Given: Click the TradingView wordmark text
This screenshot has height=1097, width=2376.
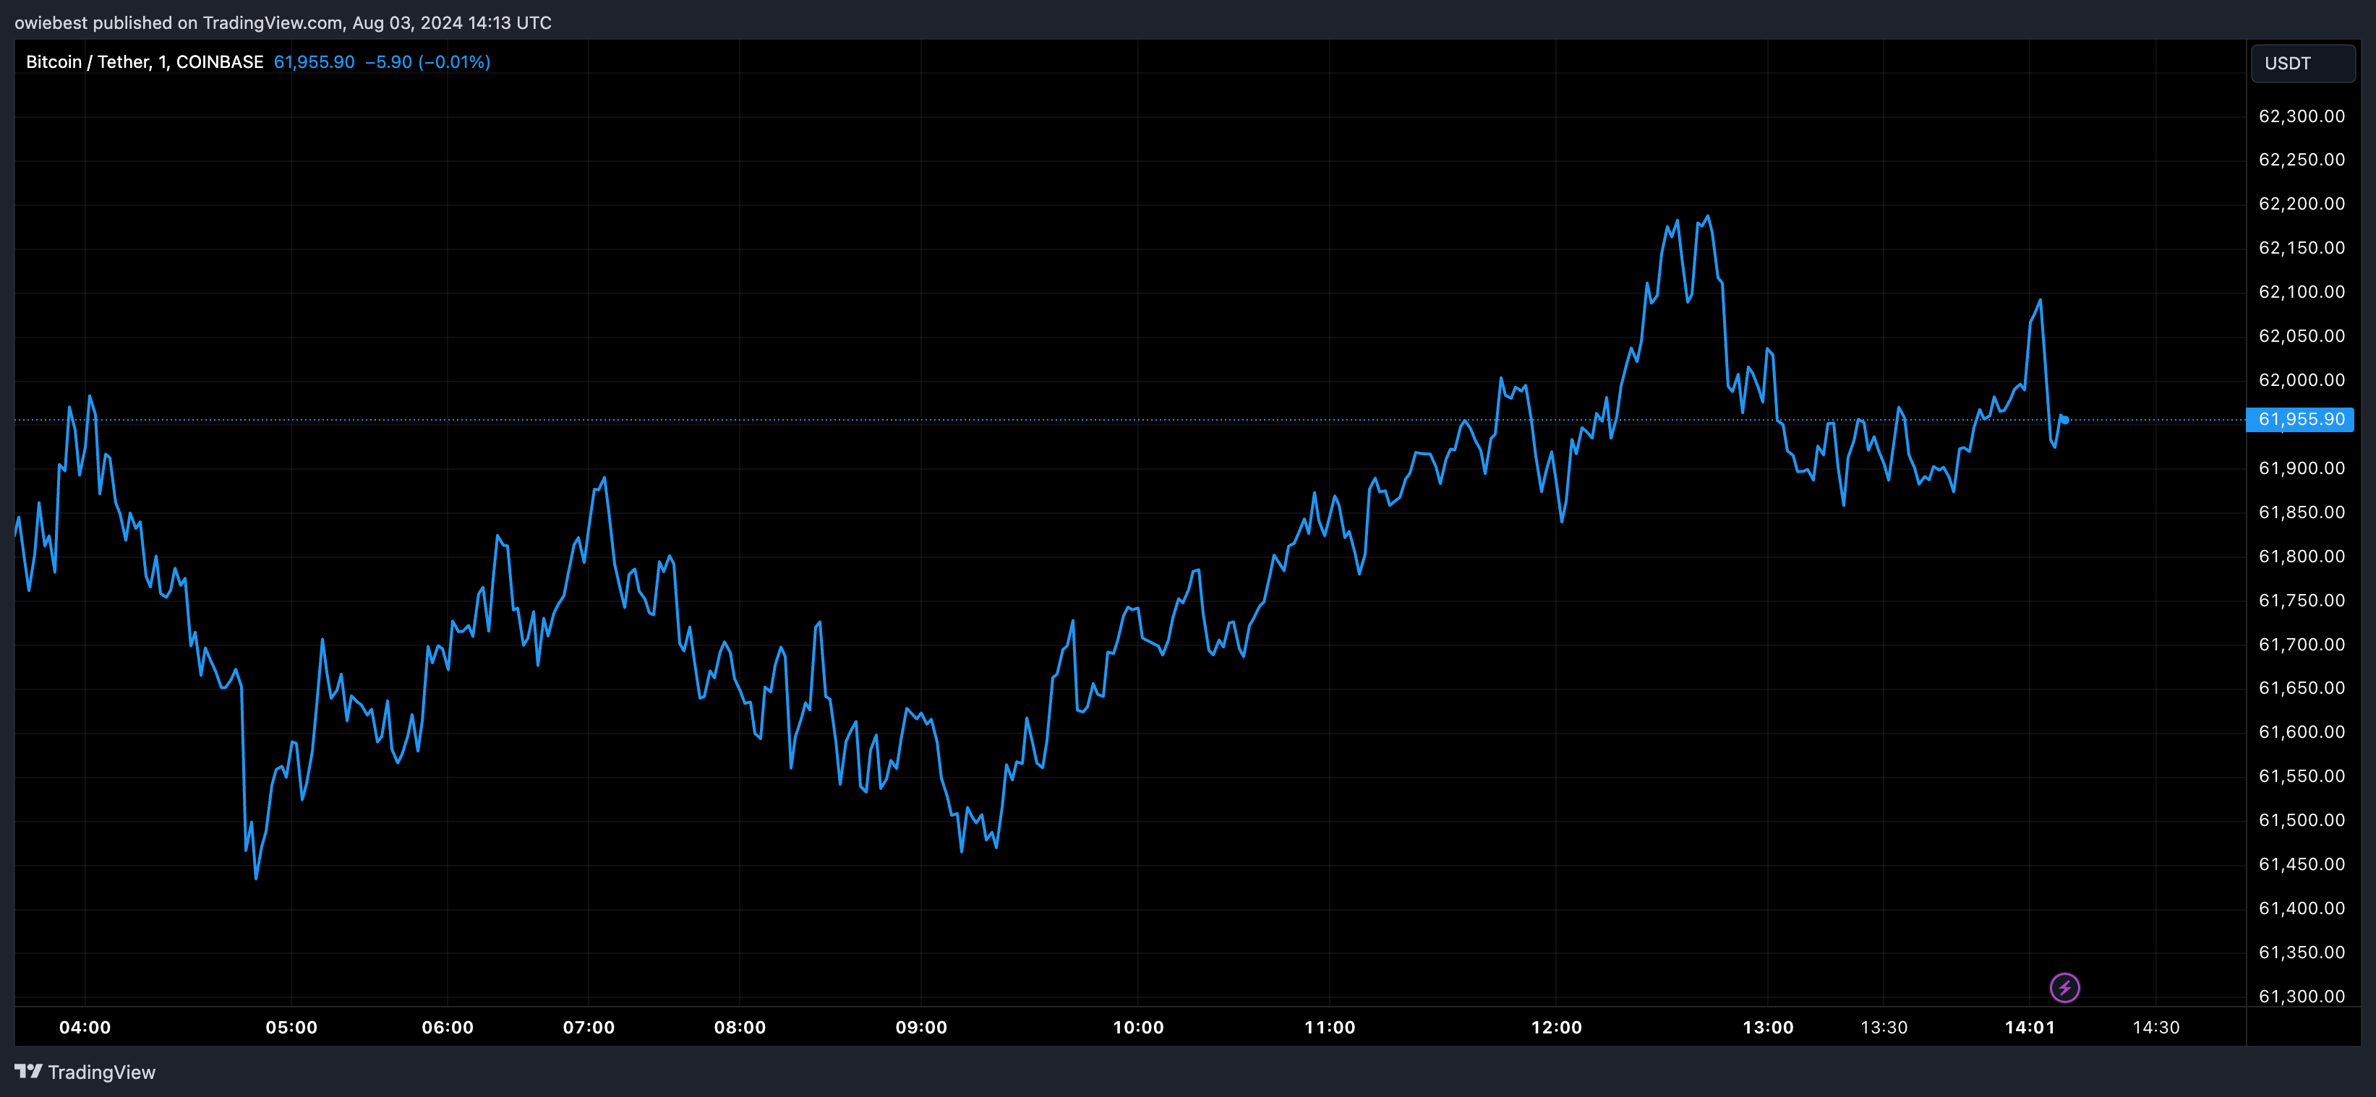Looking at the screenshot, I should coord(101,1072).
